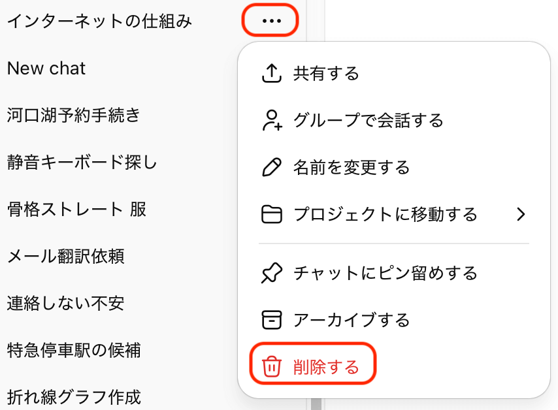The image size is (558, 410).
Task: Click the pencil rename icon
Action: click(271, 167)
